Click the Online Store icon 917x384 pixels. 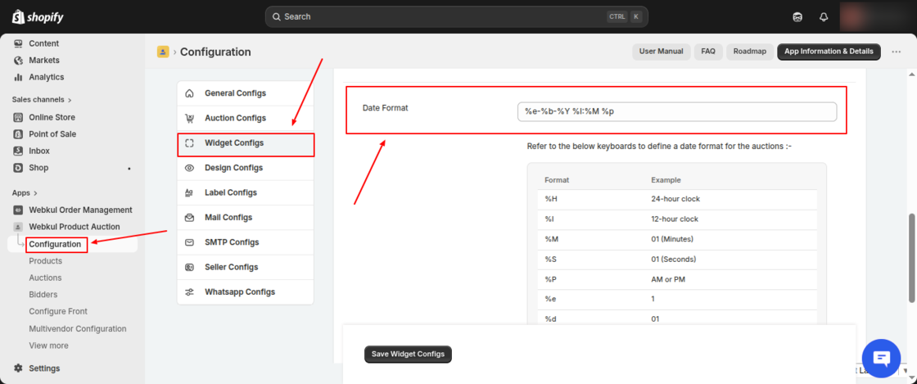click(x=18, y=117)
